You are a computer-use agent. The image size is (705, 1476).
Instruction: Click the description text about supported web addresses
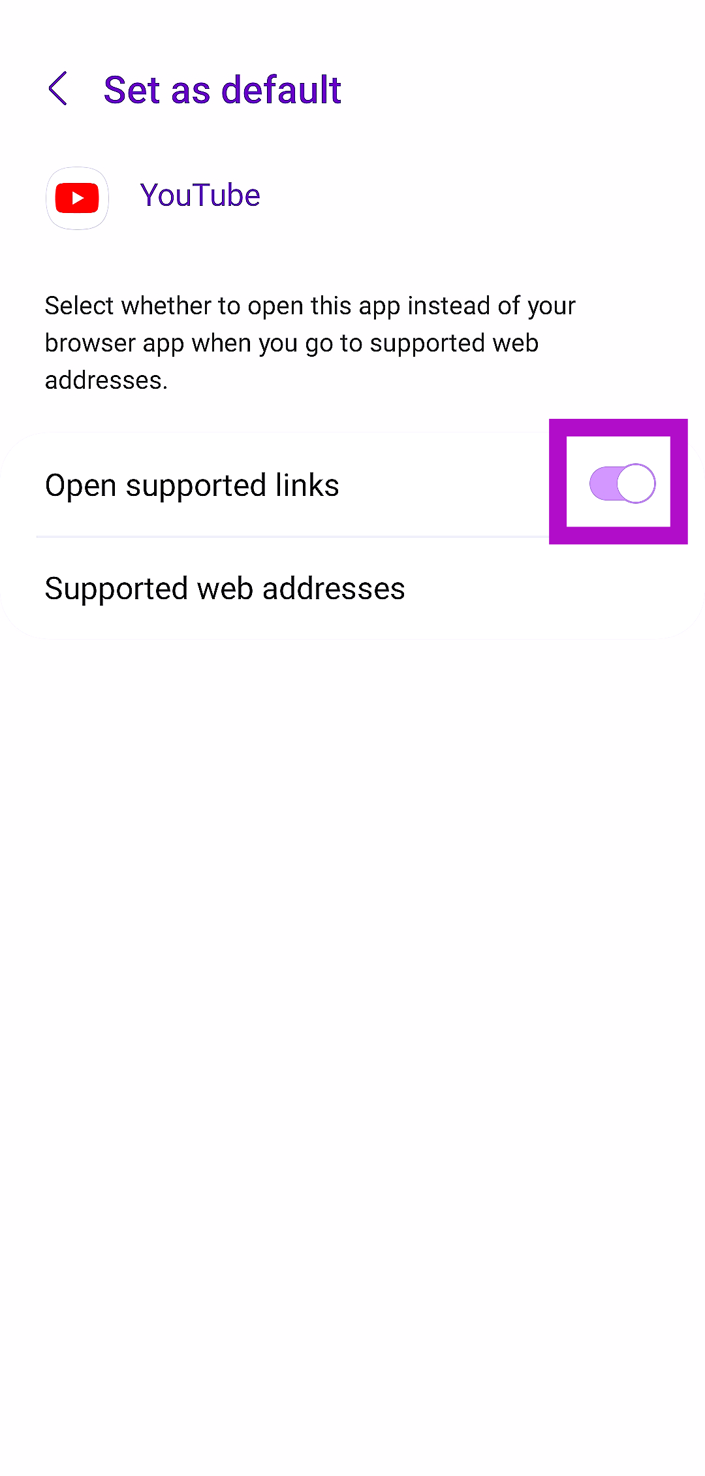[311, 343]
